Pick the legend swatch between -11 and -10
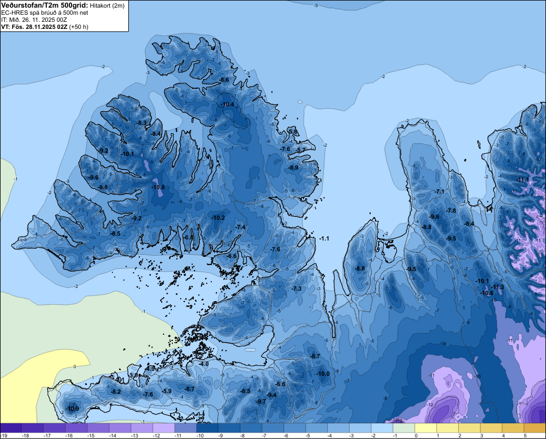Image resolution: width=546 pixels, height=439 pixels. pos(185,428)
